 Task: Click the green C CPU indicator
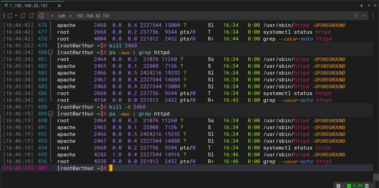[349, 185]
